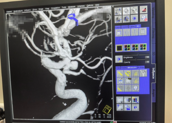This screenshot has width=172, height=123.
Task: Click the Brightness slider handle
Action: 138,55
